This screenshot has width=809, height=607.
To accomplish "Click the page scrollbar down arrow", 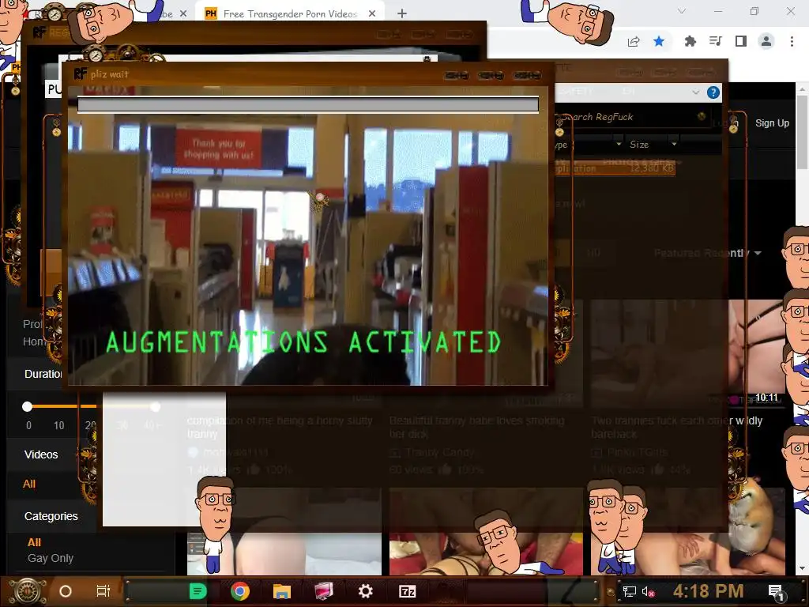I will (x=803, y=568).
